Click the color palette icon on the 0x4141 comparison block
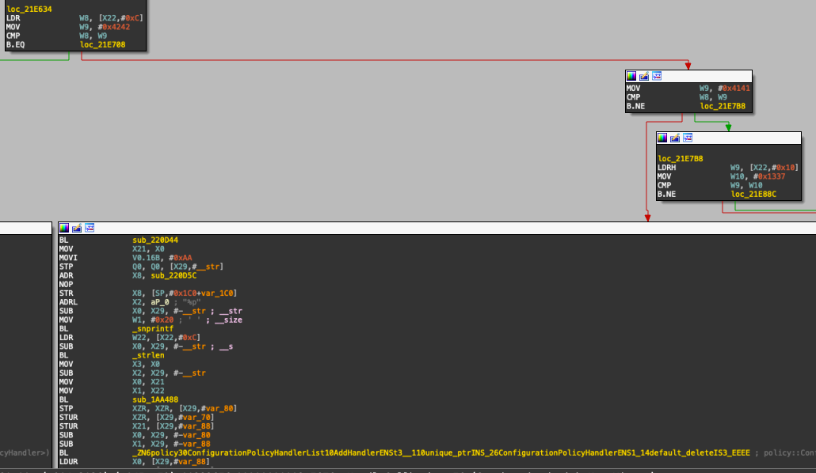 tap(631, 75)
